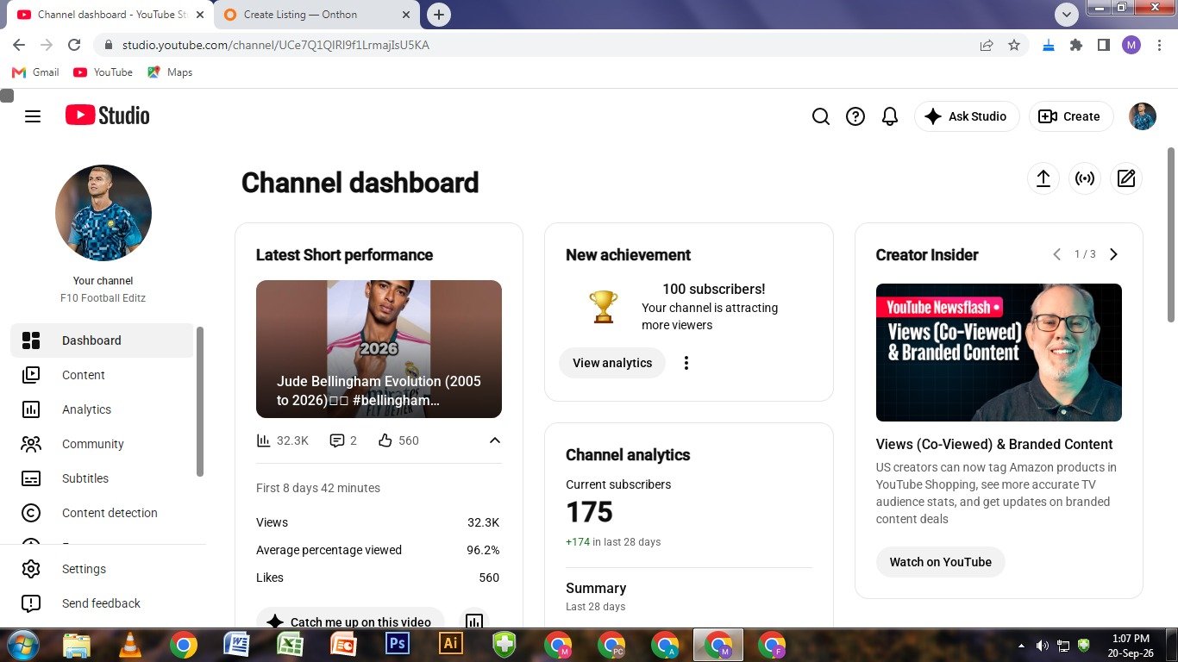Bookmark this page with the star icon
Screen dimensions: 1178x662
click(1014, 45)
